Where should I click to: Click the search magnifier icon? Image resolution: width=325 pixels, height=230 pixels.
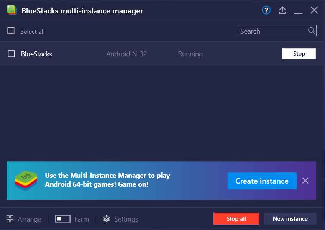coord(311,31)
